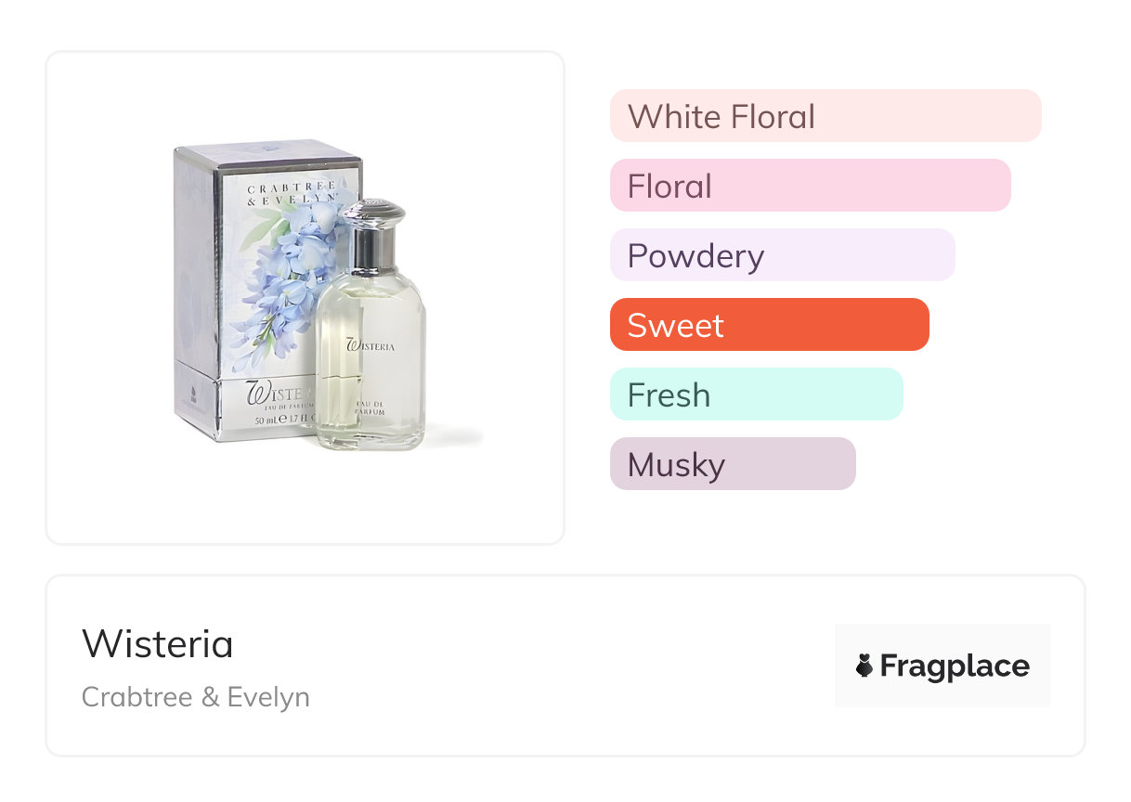Select the White Floral accord bar
Viewport: 1131px width, 802px height.
(825, 116)
